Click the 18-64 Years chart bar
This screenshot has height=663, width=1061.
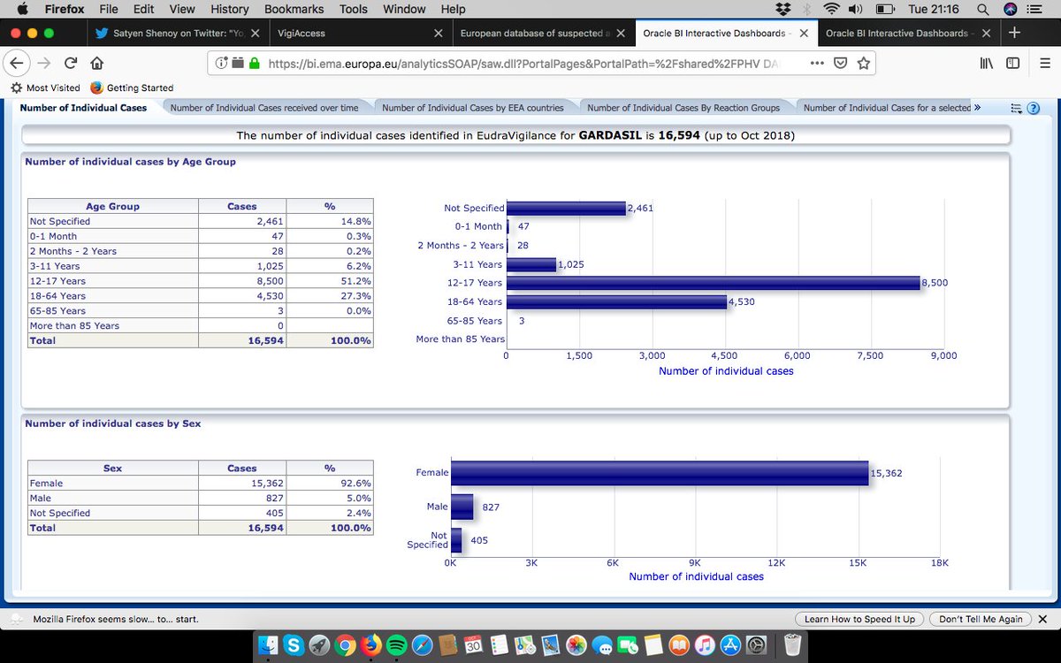pyautogui.click(x=616, y=301)
